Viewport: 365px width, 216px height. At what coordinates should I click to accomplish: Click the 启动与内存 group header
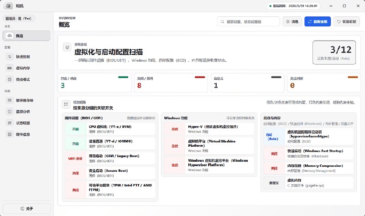[x=272, y=118]
